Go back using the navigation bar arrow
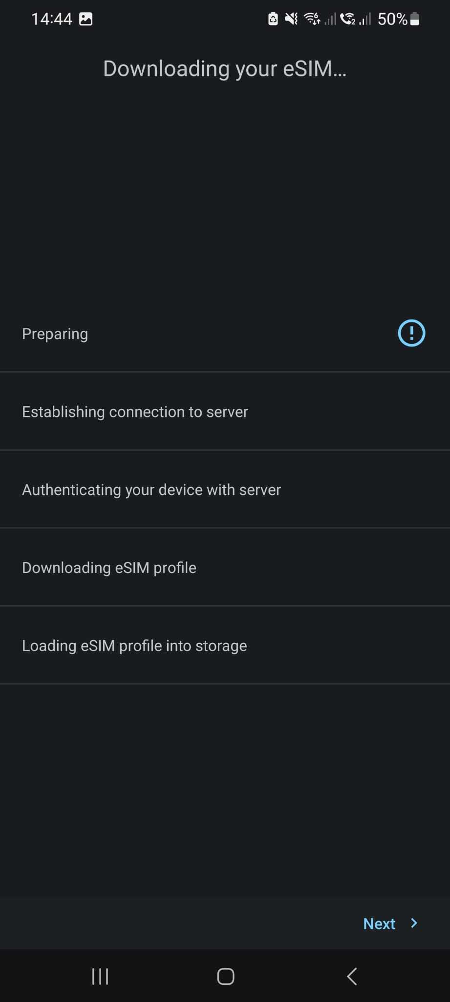Viewport: 450px width, 1002px height. (x=352, y=977)
